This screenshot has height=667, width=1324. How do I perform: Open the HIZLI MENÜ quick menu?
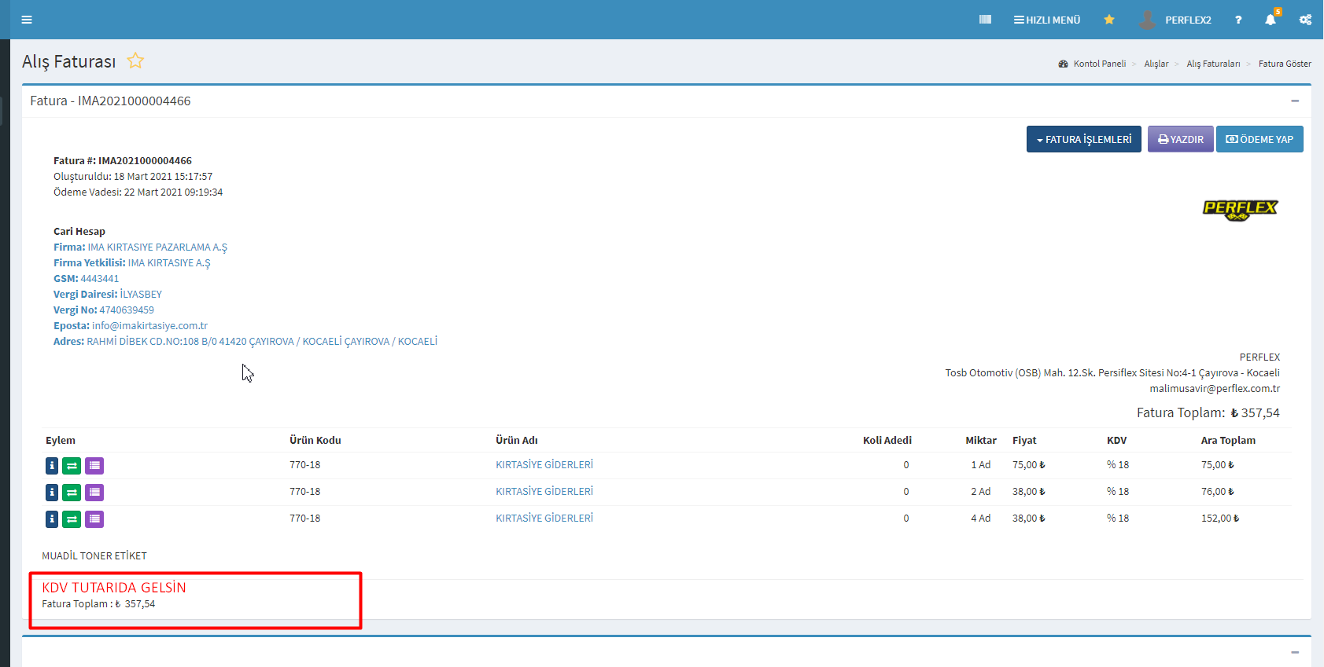(1047, 20)
